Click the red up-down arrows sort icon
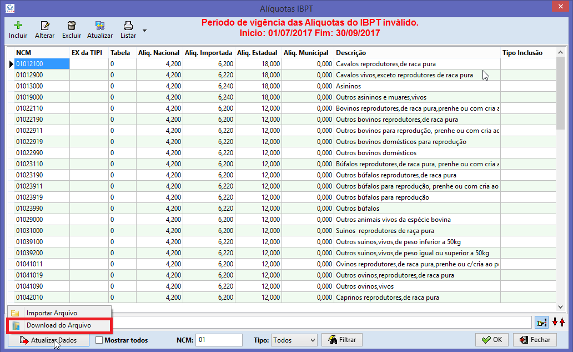This screenshot has height=352, width=573. 559,323
